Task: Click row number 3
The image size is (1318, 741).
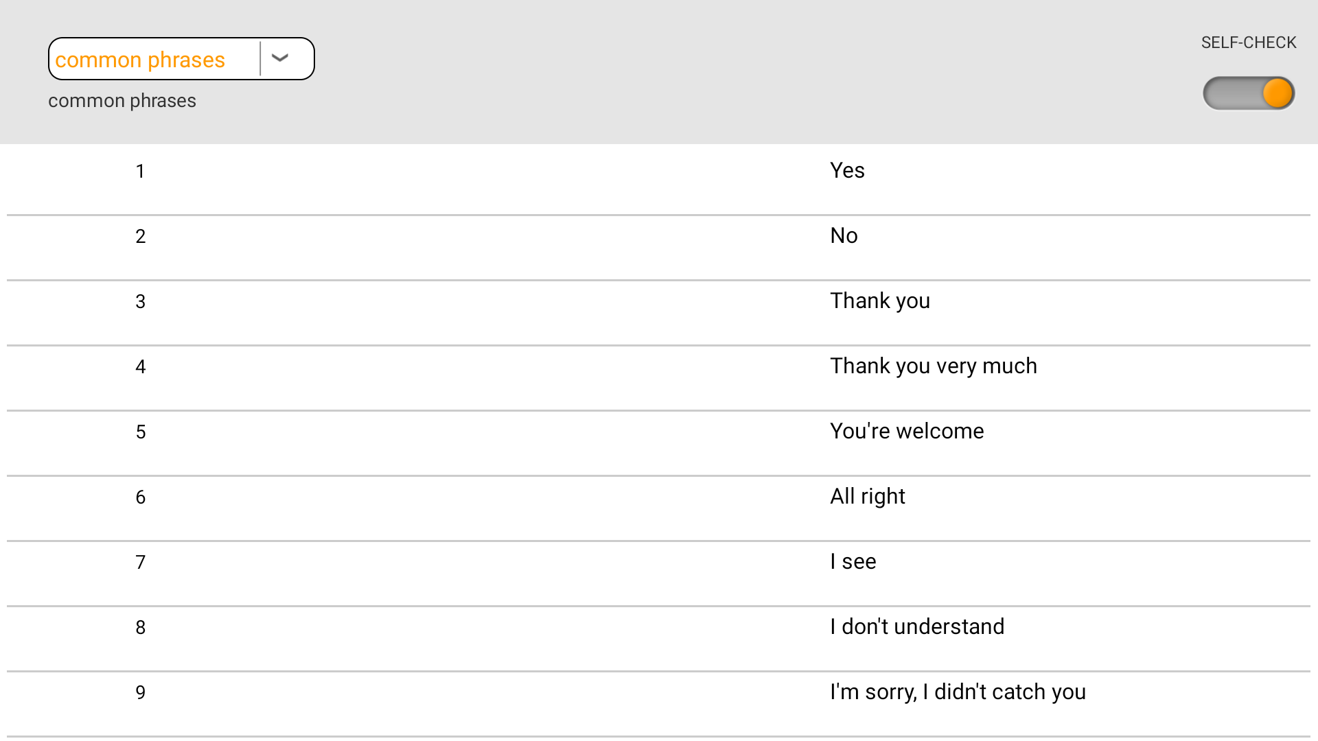Action: point(141,302)
